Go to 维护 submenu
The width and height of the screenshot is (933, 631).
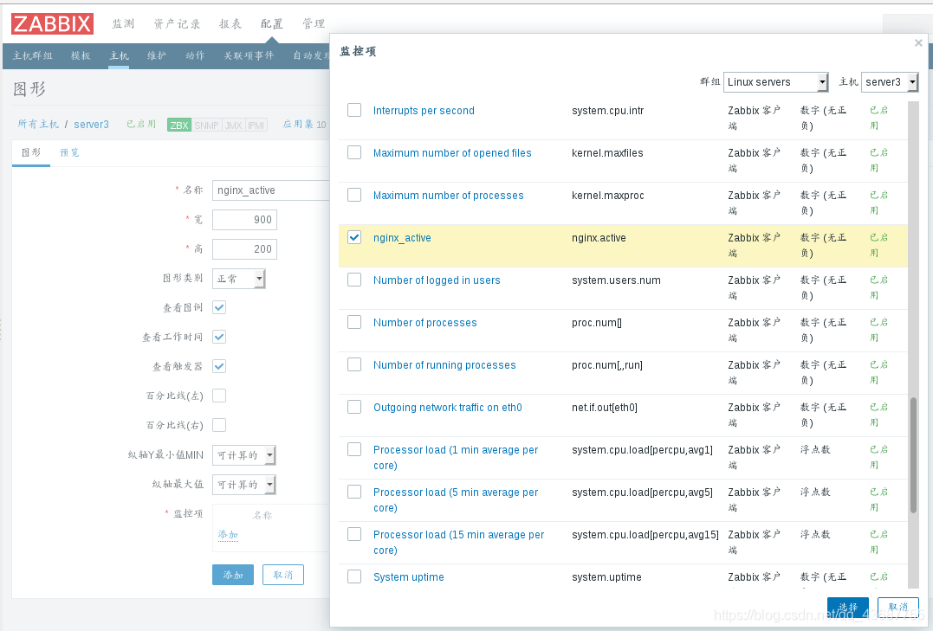(x=157, y=56)
